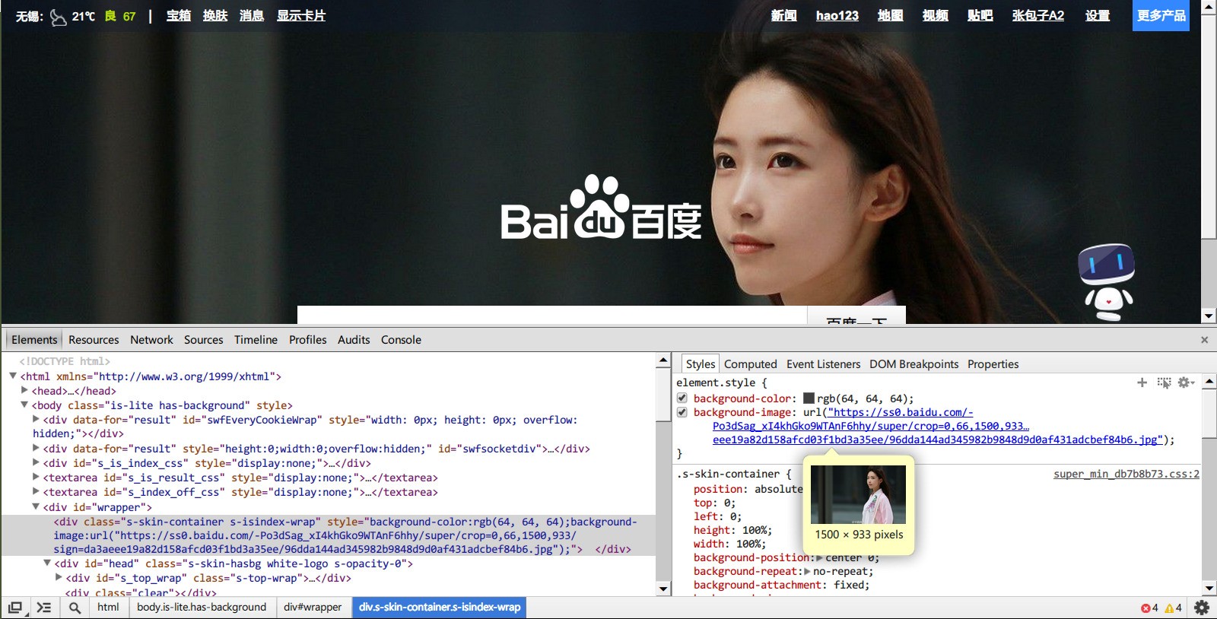Image resolution: width=1217 pixels, height=619 pixels.
Task: Expand the s_is_result_css textarea
Action: tap(36, 478)
